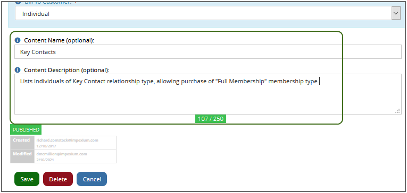Cancel editing with the Cancel button
This screenshot has height=193, width=407.
[92, 179]
